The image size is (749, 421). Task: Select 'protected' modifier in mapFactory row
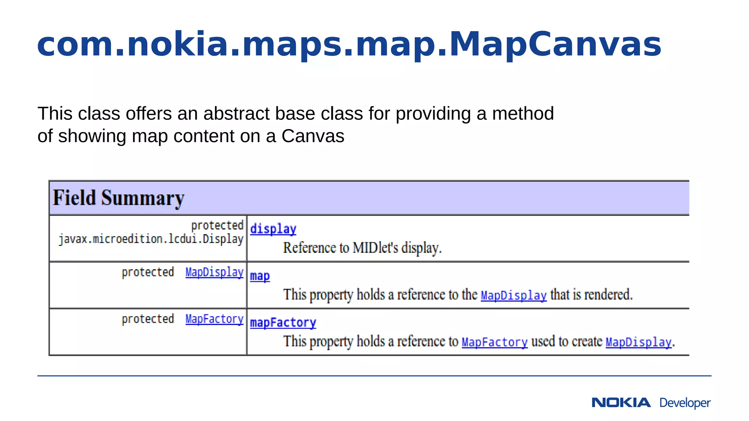148,319
